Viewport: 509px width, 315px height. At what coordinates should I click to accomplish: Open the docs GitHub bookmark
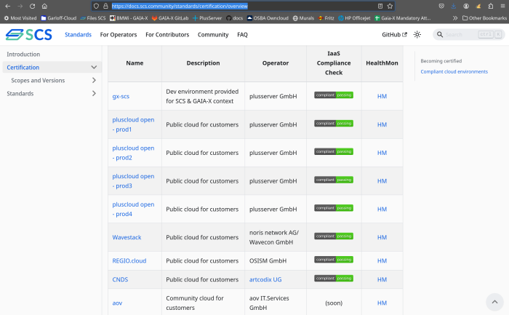[x=234, y=18]
